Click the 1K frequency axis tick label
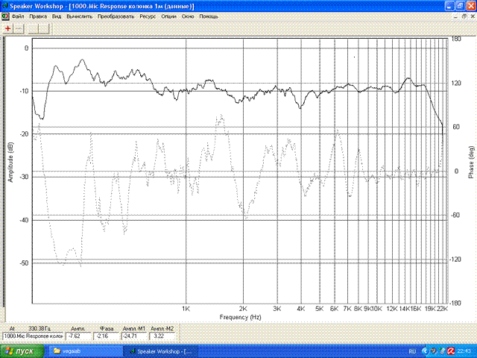Viewport: 477px width, 358px height. pos(186,309)
